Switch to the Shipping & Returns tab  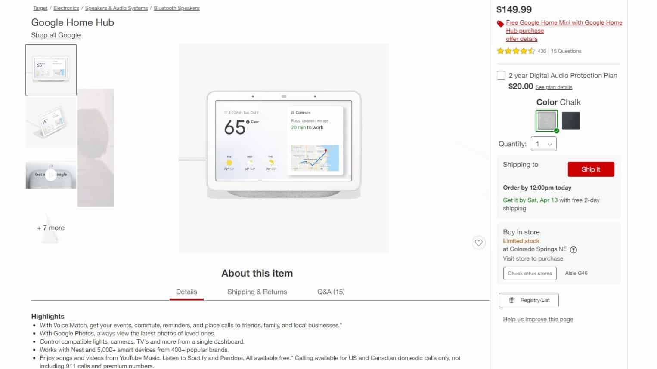point(257,292)
